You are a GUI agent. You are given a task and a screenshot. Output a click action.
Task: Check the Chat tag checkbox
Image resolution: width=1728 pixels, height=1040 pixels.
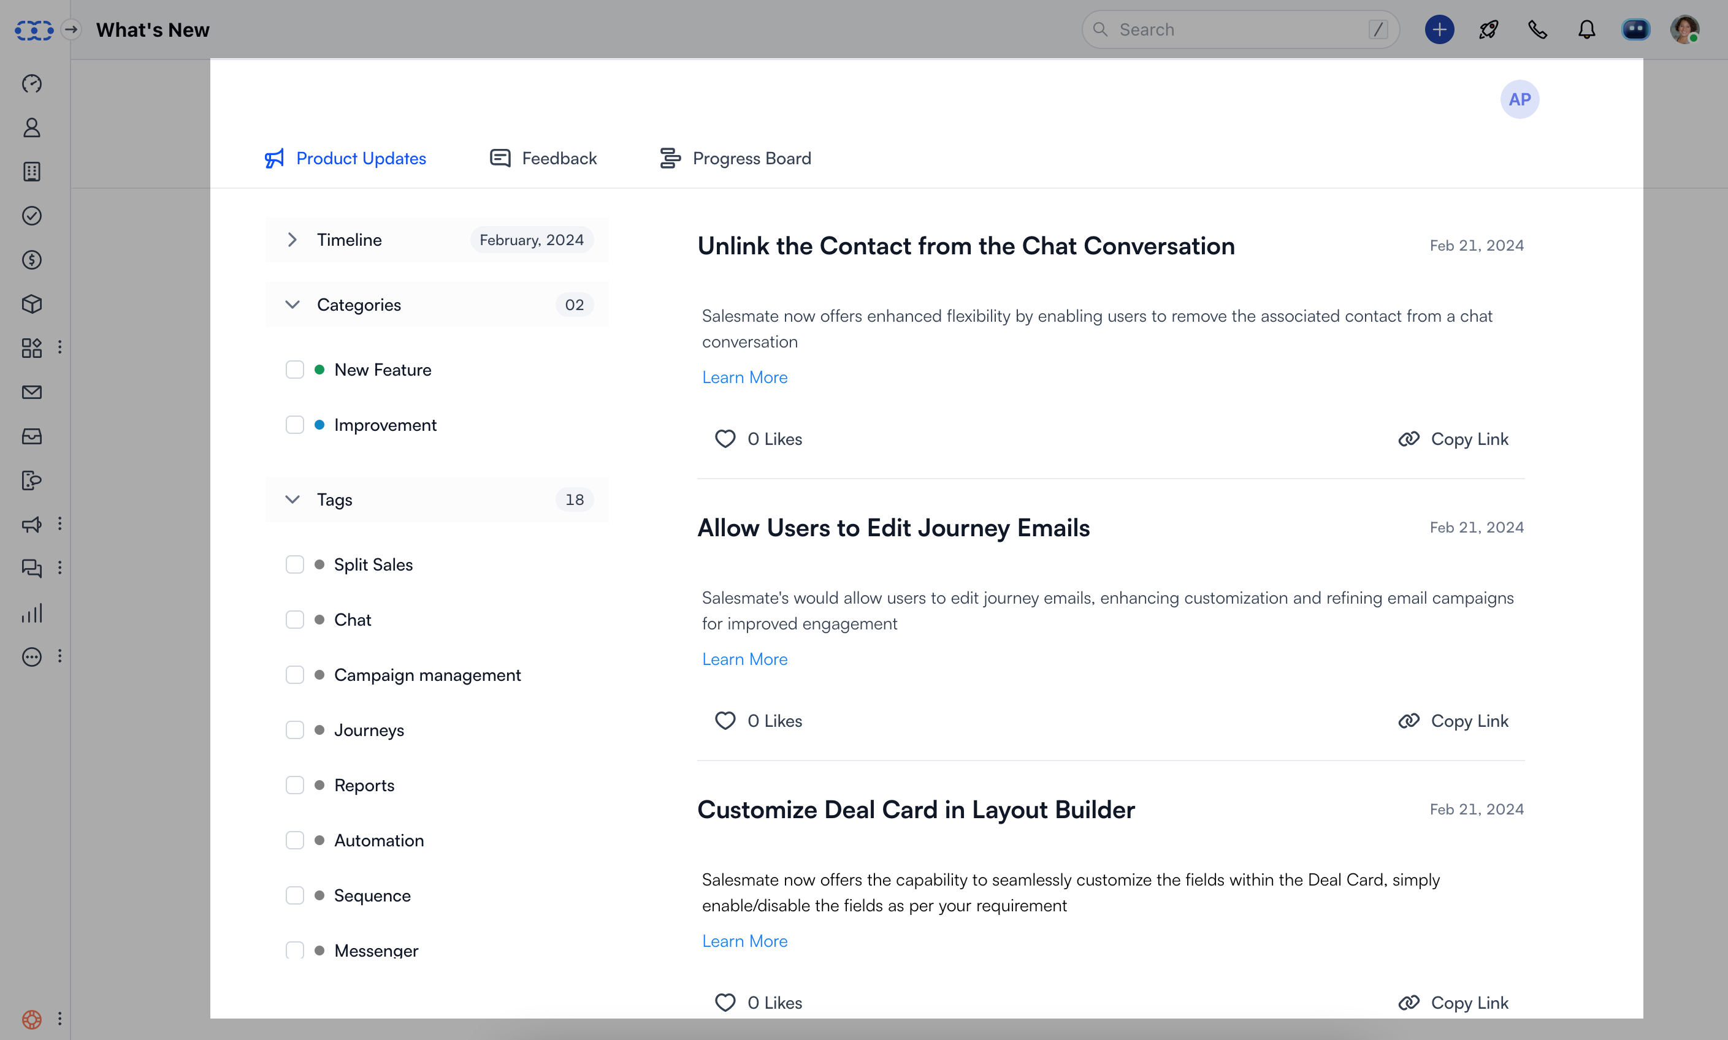tap(294, 620)
